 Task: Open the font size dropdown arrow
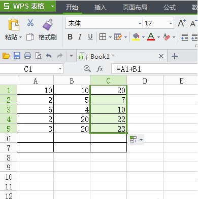[x=171, y=23]
